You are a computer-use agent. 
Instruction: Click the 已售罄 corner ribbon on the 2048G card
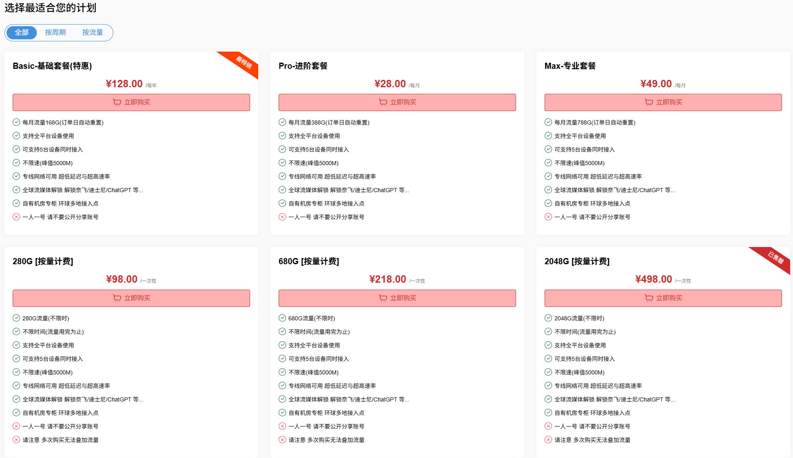pyautogui.click(x=775, y=258)
